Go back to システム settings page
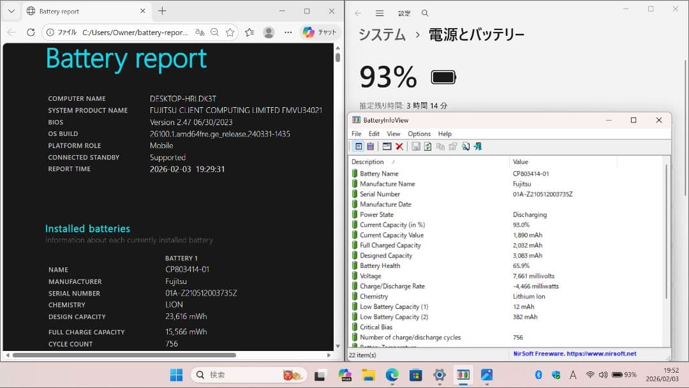Viewport: 689px width, 388px height. [x=381, y=36]
